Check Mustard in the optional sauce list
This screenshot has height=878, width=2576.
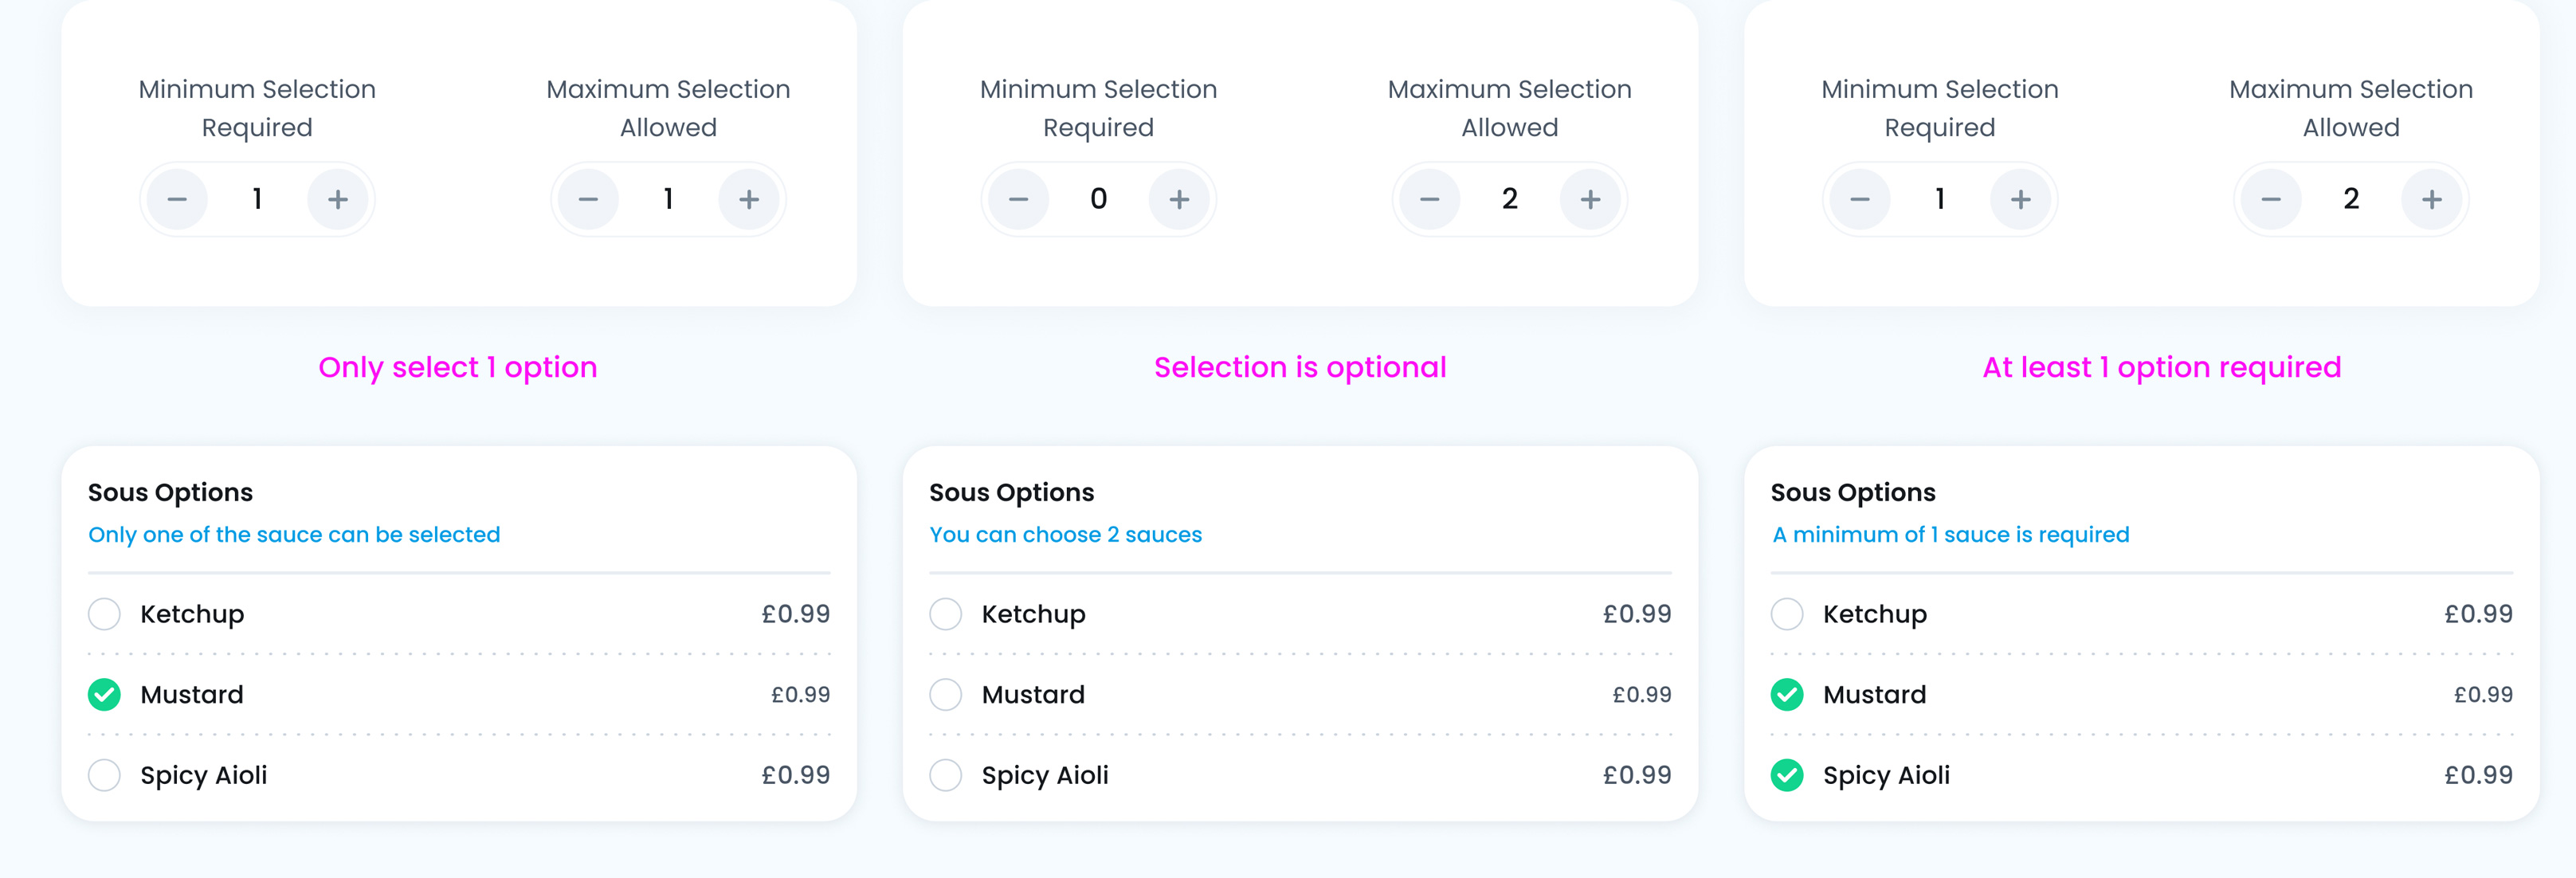coord(945,695)
